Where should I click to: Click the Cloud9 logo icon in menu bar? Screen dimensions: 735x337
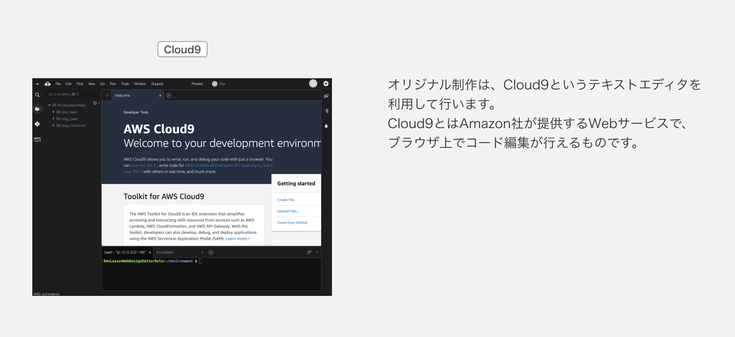coord(48,84)
